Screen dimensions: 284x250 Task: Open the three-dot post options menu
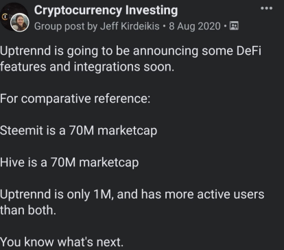point(266,8)
